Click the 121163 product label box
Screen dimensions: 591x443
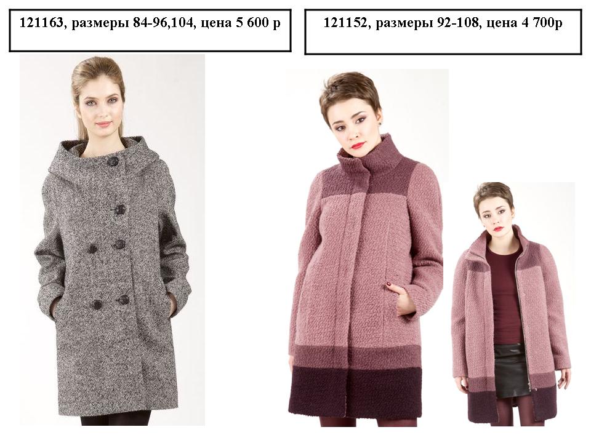point(150,31)
